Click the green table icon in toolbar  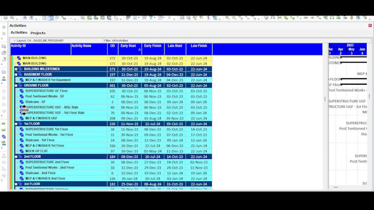pyautogui.click(x=90, y=18)
